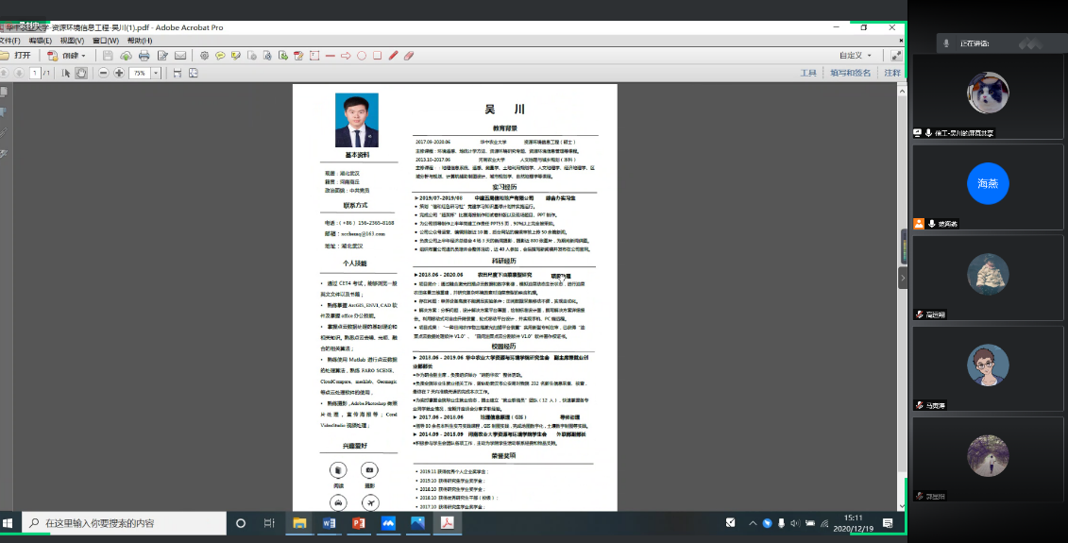Screen dimensions: 1068x543
Task: Open the 自定义 dropdown menu
Action: (x=856, y=56)
